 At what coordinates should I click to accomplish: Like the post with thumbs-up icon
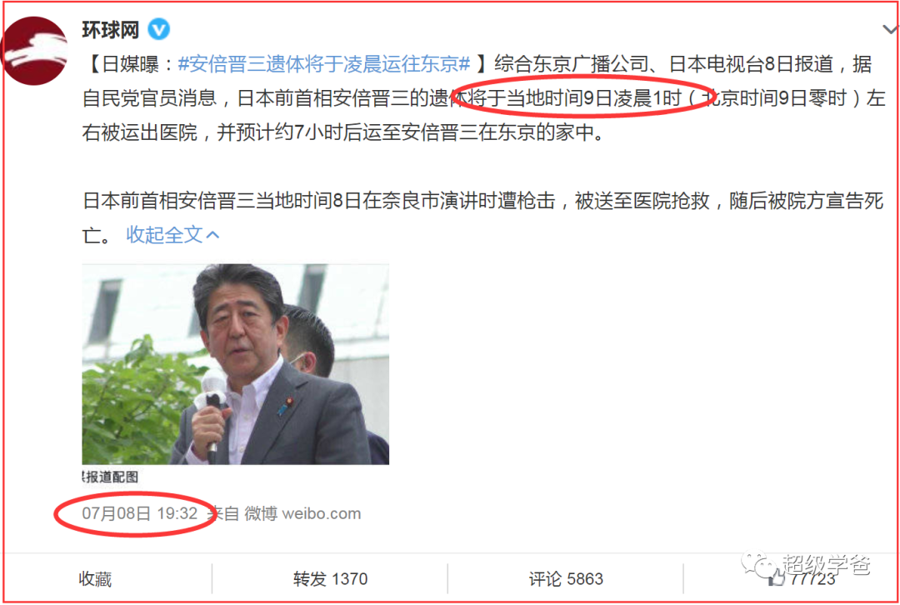coord(777,578)
